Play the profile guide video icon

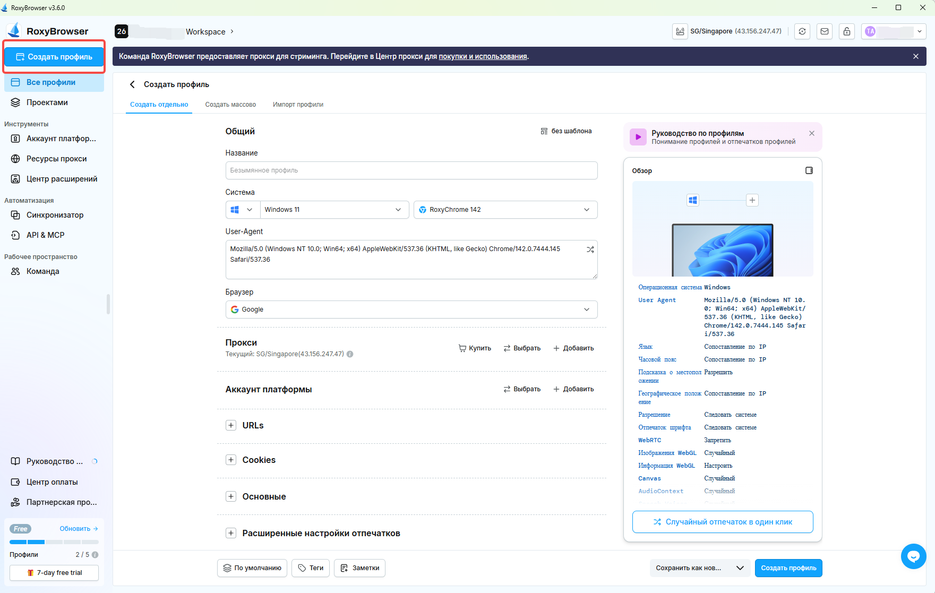click(638, 137)
